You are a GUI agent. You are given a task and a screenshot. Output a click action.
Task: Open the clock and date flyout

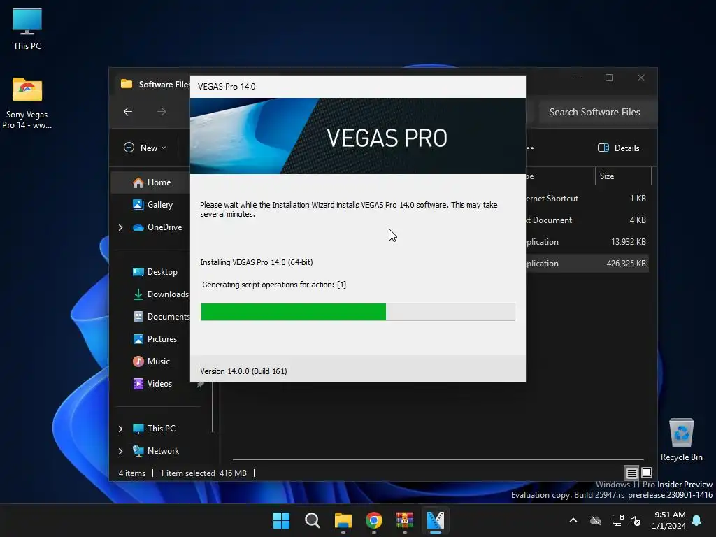[x=669, y=520]
